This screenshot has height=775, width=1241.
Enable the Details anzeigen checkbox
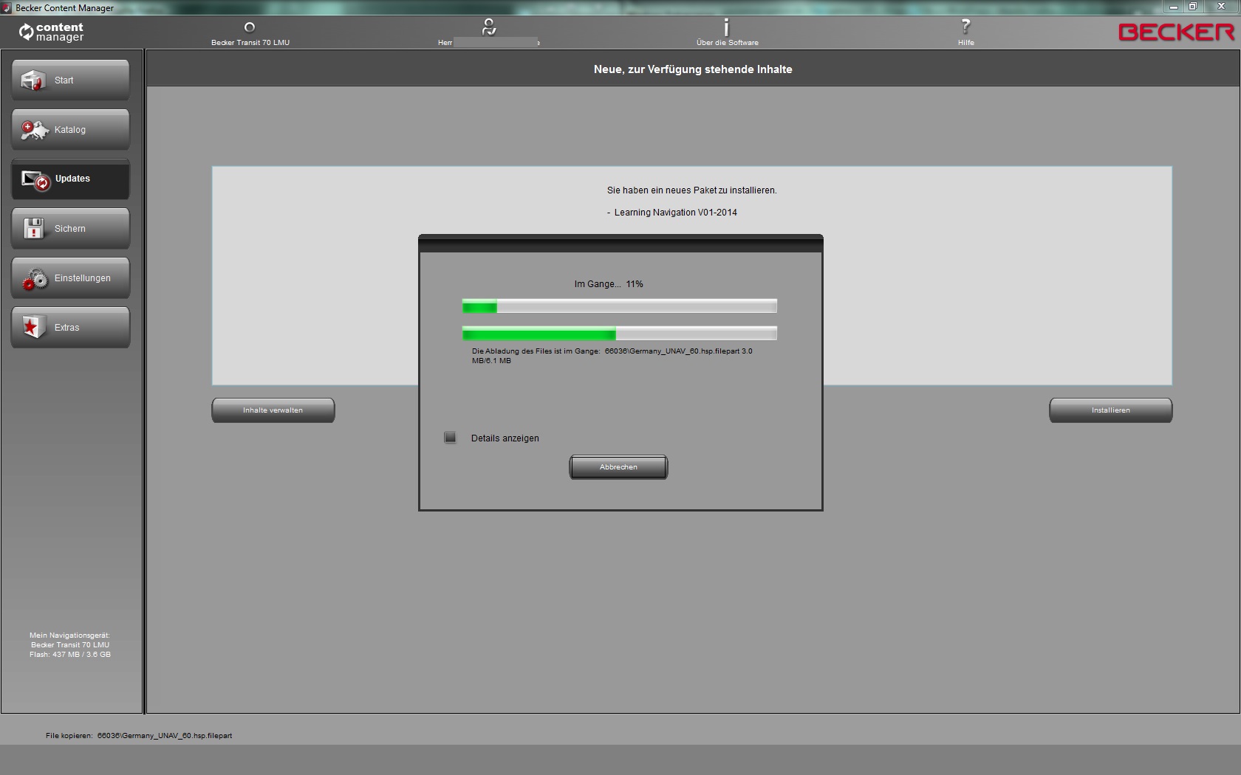click(450, 438)
